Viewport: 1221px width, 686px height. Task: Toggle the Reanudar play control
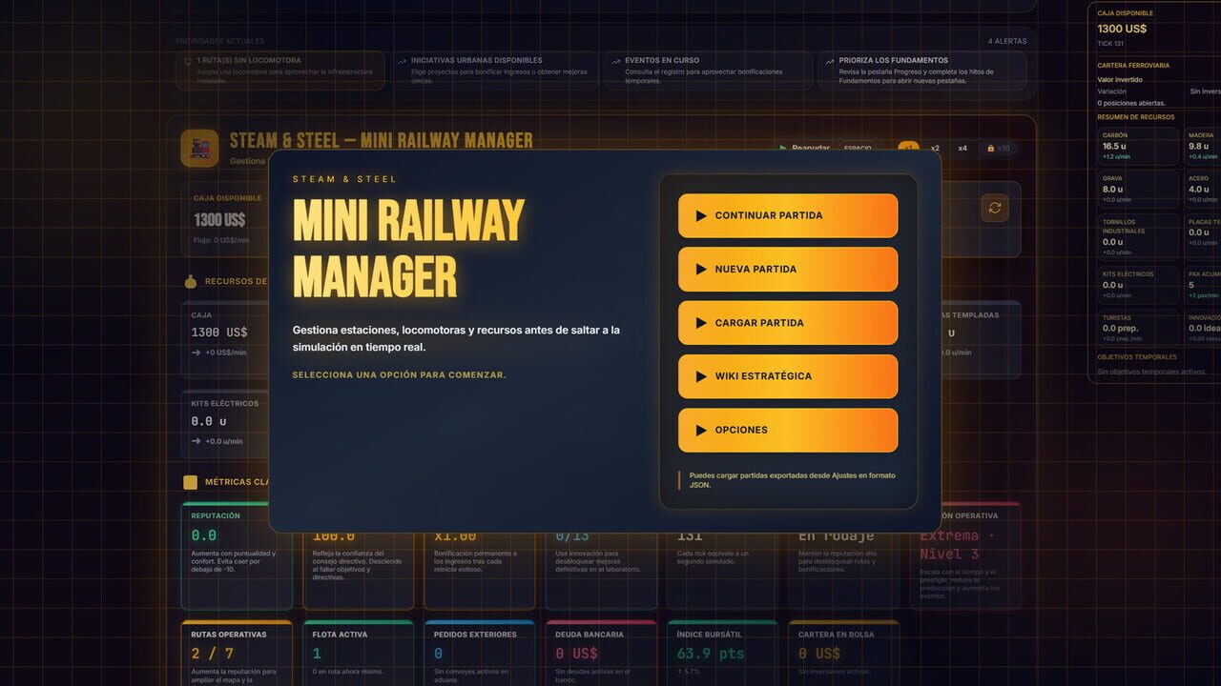coord(803,148)
